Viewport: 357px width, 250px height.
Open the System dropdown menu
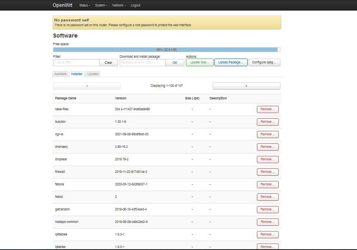pyautogui.click(x=101, y=5)
